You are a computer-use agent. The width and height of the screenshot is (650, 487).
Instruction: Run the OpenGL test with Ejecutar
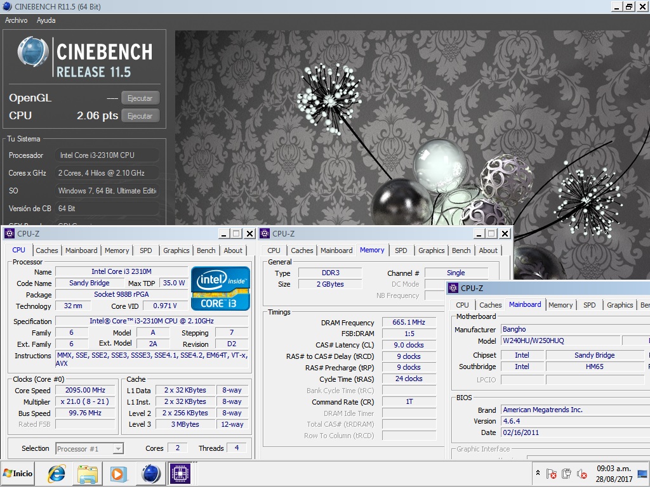coord(140,98)
